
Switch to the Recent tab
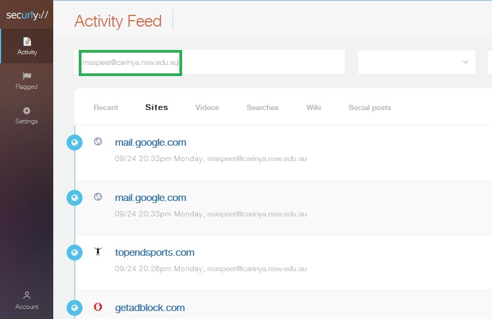pyautogui.click(x=106, y=107)
